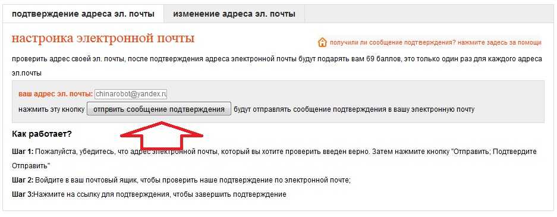
Task: Click the bold 'Шаг 3:' label
Action: tap(23, 194)
